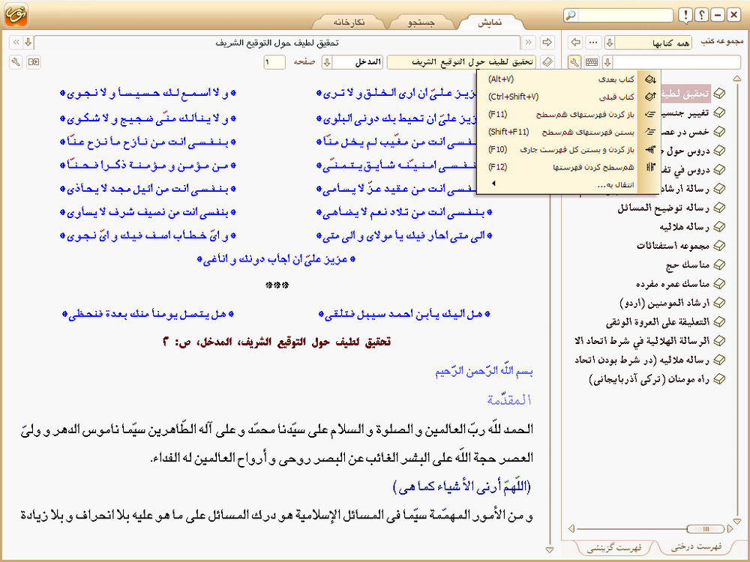Choose 'کتاب بعدی' (Alt+V) from the menu
Screen dimensions: 750x562
pyautogui.click(x=568, y=79)
